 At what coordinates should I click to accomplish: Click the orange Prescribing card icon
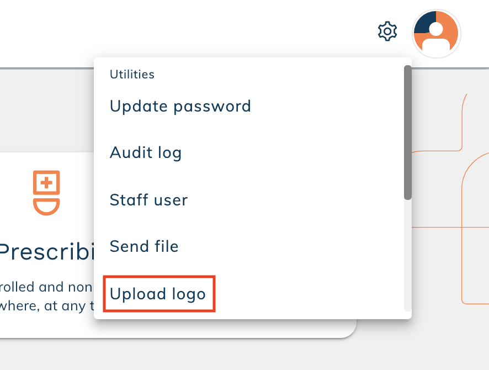pyautogui.click(x=46, y=193)
